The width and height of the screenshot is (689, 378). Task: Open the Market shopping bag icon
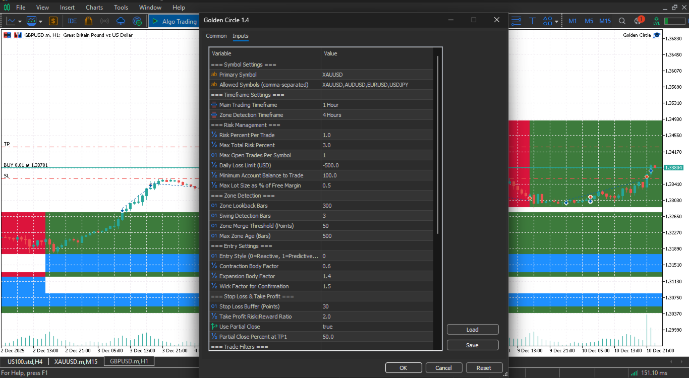pos(89,21)
